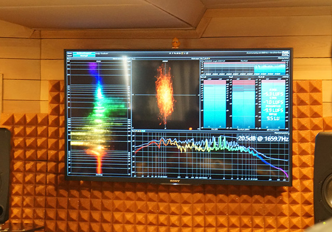Click the -9.9 LUFS integrated readout
Image resolution: width=332 pixels, height=232 pixels.
pyautogui.click(x=273, y=110)
